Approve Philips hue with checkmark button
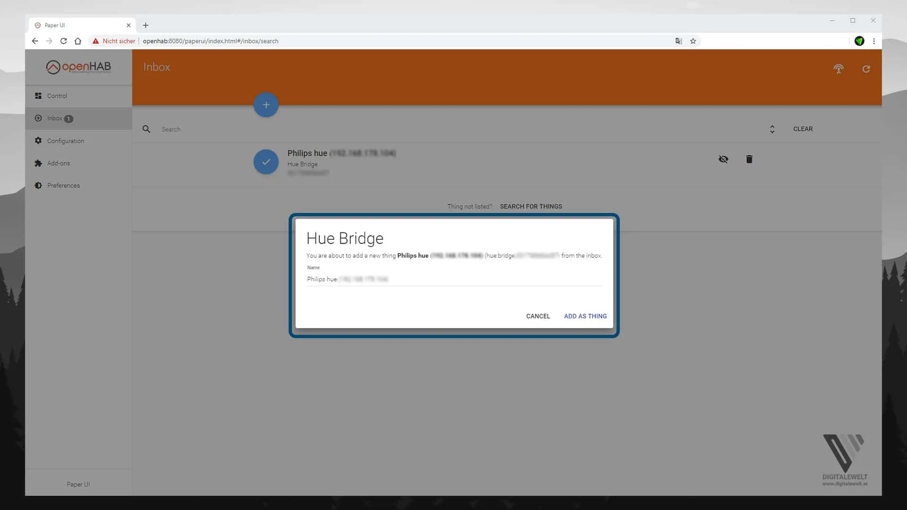 266,162
